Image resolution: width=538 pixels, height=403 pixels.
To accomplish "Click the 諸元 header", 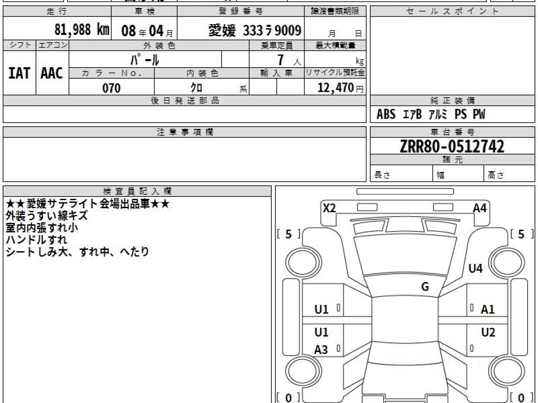I will click(452, 159).
